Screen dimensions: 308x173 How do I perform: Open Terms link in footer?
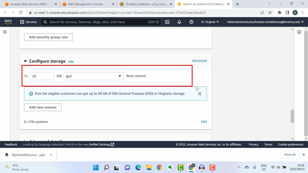(268, 144)
